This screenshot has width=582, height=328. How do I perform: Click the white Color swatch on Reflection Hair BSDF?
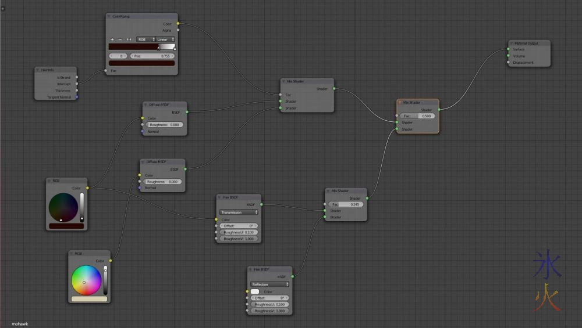coord(255,291)
